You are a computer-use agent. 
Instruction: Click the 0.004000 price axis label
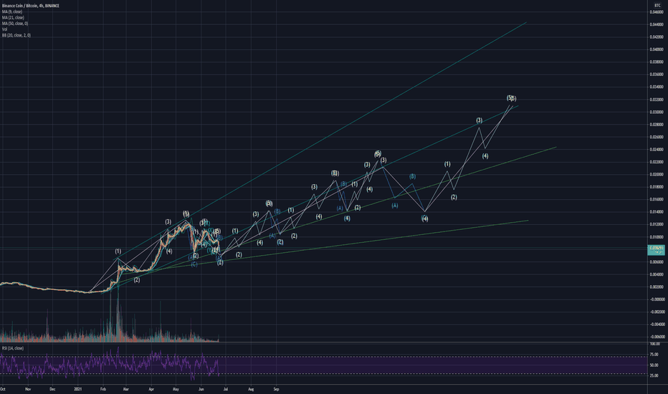(x=657, y=274)
